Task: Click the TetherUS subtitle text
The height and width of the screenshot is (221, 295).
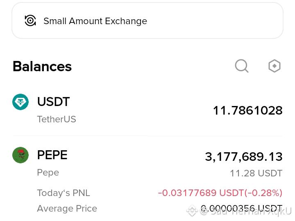Action: (57, 119)
